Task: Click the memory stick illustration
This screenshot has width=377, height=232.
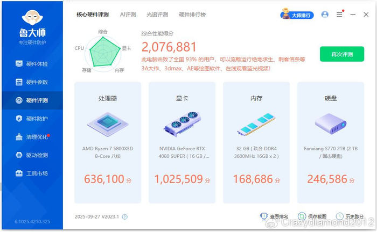Action: pos(256,124)
